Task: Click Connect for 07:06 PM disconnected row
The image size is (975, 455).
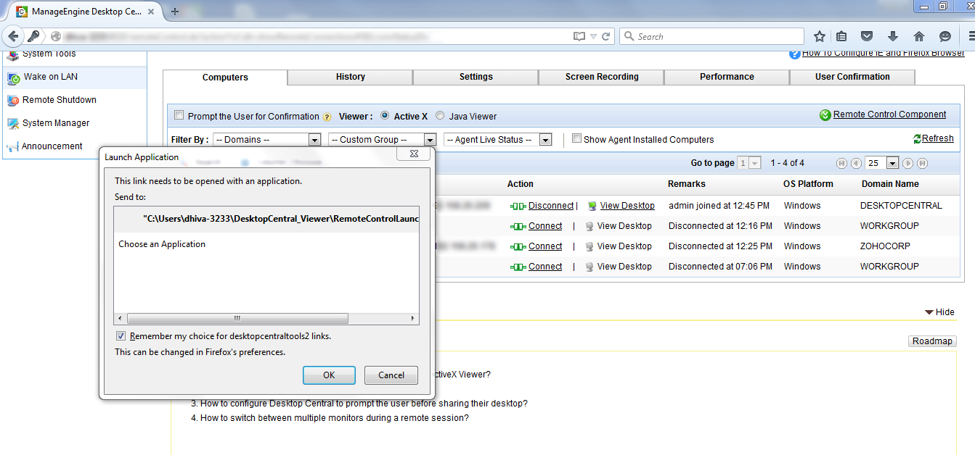Action: (545, 267)
